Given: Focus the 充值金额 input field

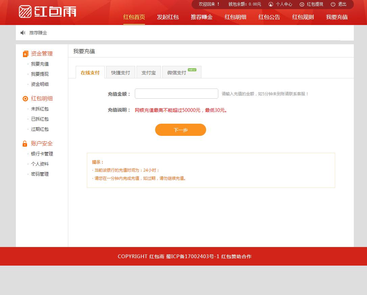Looking at the screenshot, I should pyautogui.click(x=176, y=94).
